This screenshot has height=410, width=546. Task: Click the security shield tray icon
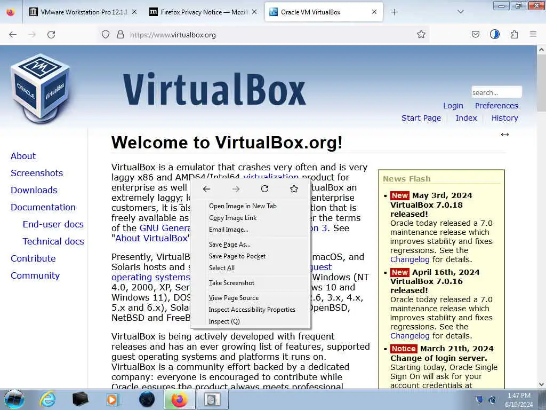479,399
